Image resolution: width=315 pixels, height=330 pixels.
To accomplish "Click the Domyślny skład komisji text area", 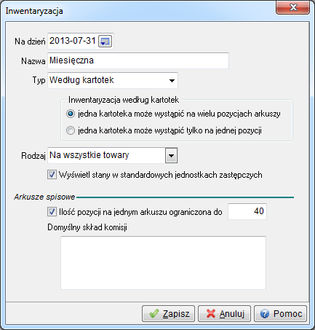I will coord(163,263).
